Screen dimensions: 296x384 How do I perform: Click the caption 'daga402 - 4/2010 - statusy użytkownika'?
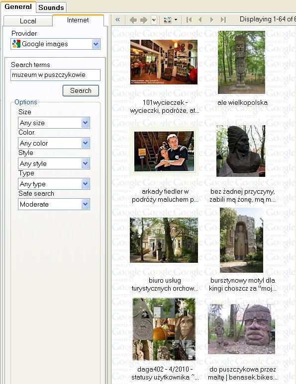pos(165,373)
